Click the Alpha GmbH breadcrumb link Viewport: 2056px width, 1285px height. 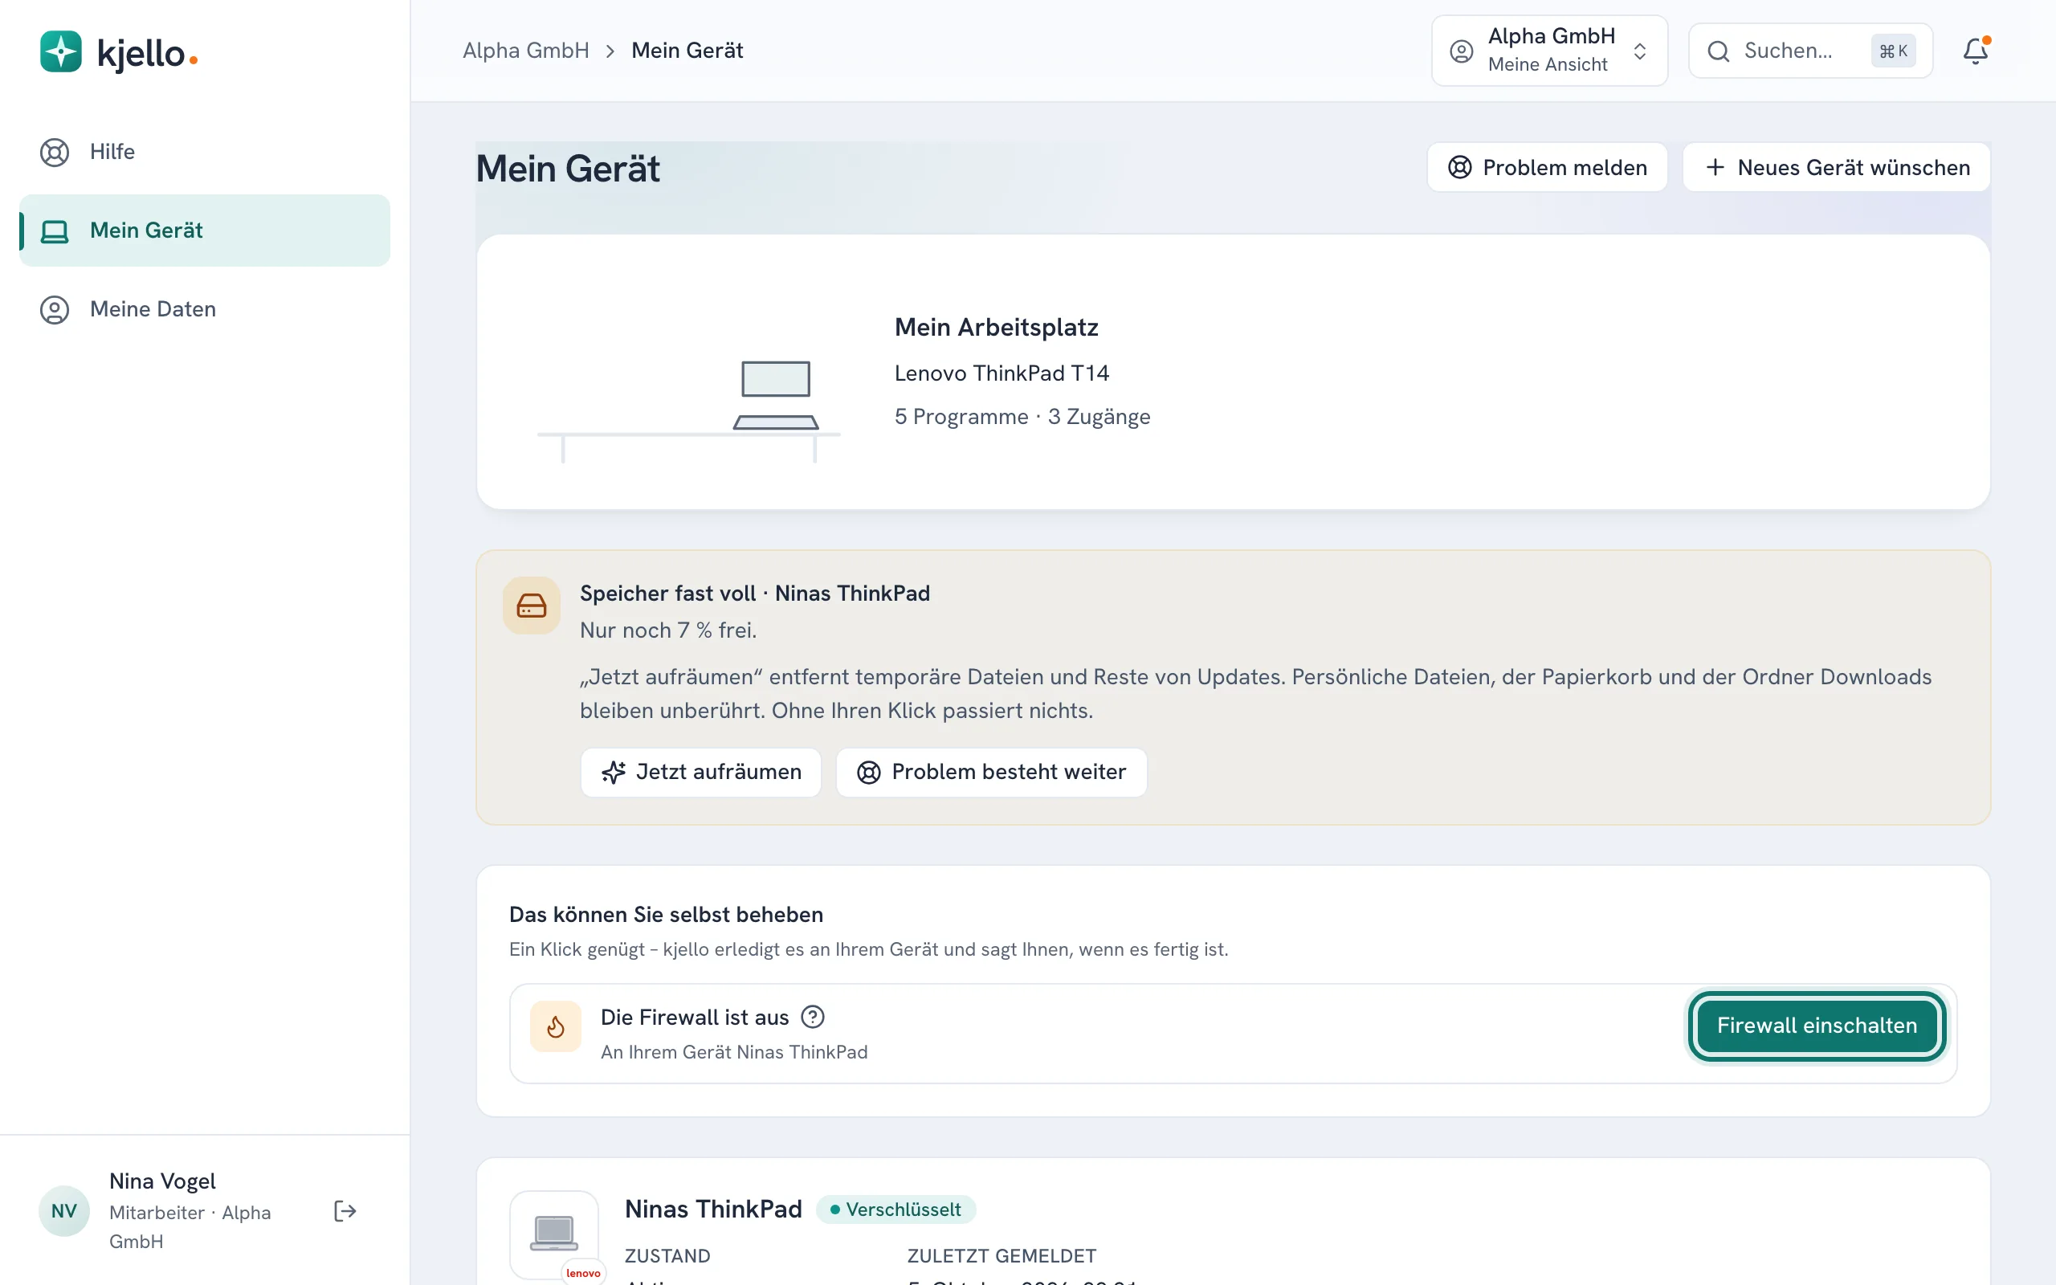(x=526, y=51)
